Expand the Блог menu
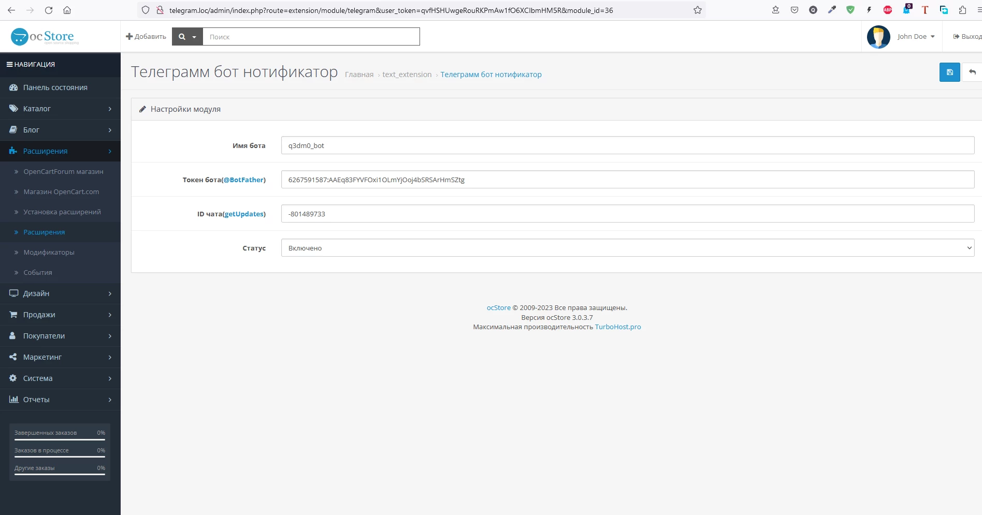The height and width of the screenshot is (515, 982). point(60,130)
